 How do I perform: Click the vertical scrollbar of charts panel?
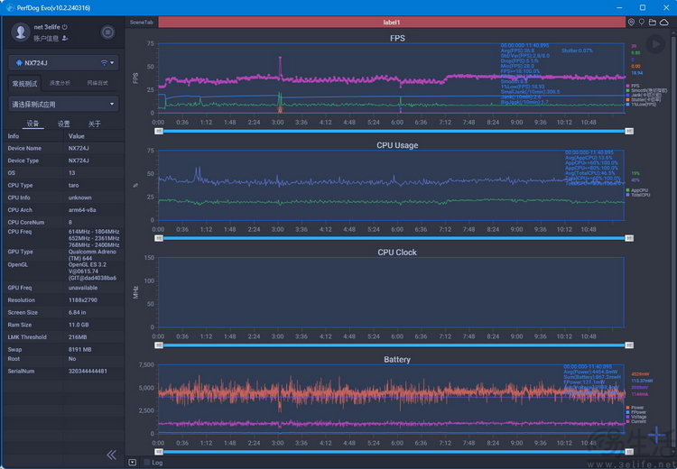click(673, 242)
